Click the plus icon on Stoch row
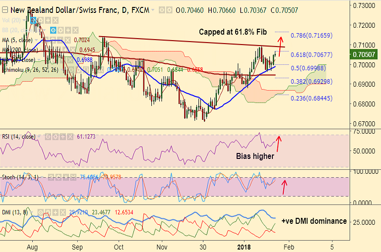The image size is (381, 252). 65,178
